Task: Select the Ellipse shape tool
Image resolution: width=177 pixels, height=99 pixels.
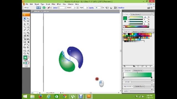Action: click(28, 27)
